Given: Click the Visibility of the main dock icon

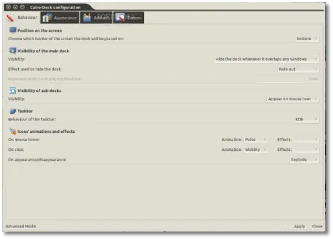Looking at the screenshot, I should (12, 51).
